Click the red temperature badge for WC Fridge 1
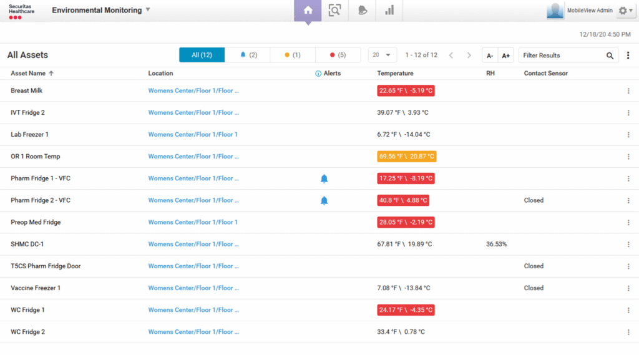This screenshot has height=355, width=639. tap(406, 310)
